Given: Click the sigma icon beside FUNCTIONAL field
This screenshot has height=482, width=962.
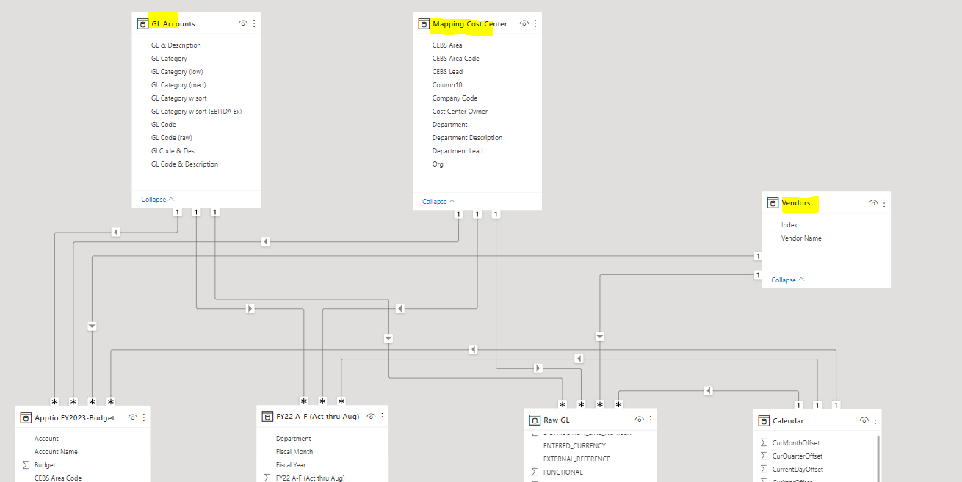Looking at the screenshot, I should (x=535, y=472).
